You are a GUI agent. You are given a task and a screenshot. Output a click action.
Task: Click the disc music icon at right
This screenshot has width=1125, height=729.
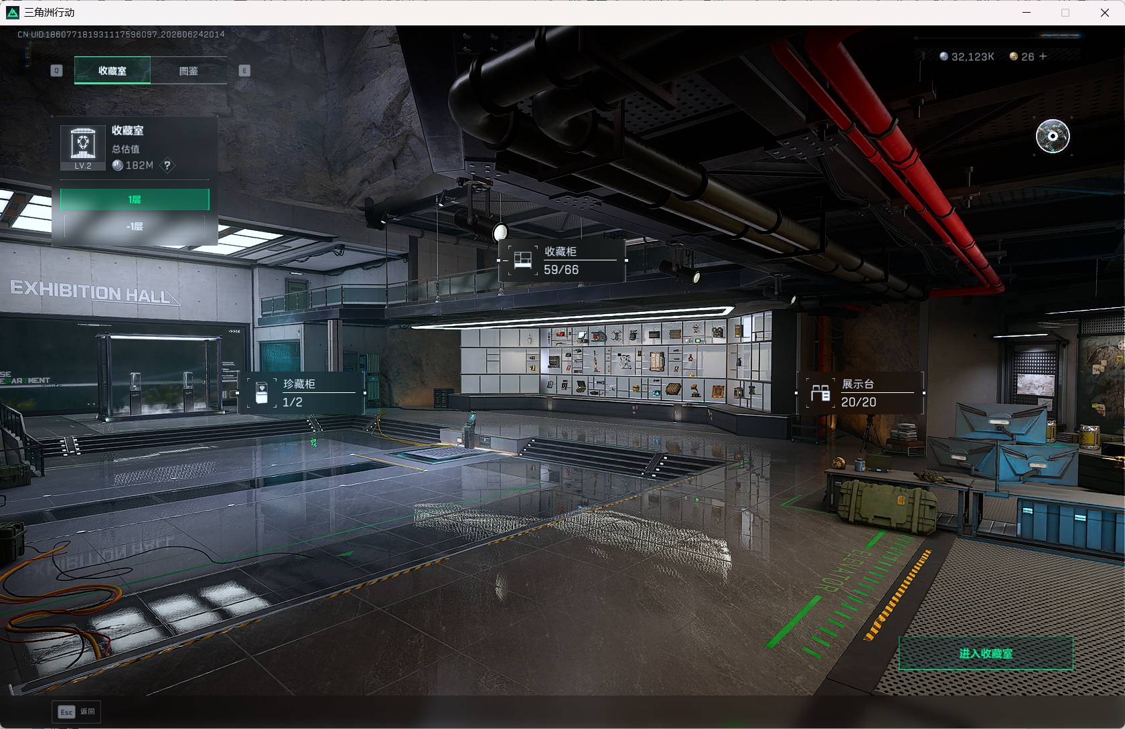click(x=1053, y=137)
